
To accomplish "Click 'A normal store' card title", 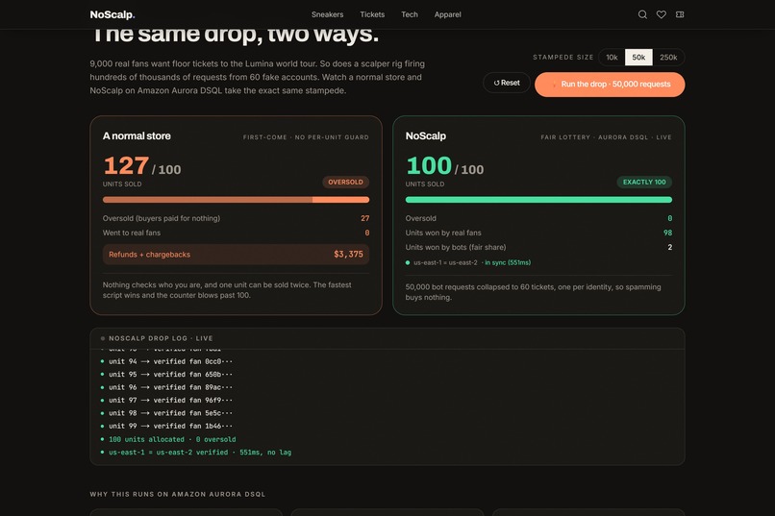I will click(137, 135).
